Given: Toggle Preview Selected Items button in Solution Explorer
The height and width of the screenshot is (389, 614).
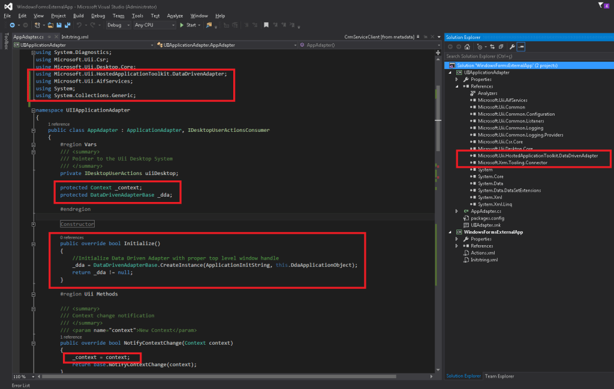Looking at the screenshot, I should 521,47.
